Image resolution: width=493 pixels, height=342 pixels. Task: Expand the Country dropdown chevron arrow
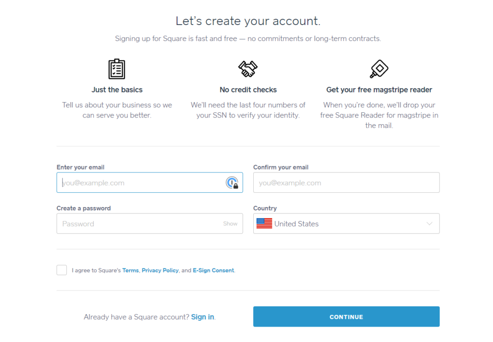click(x=429, y=224)
